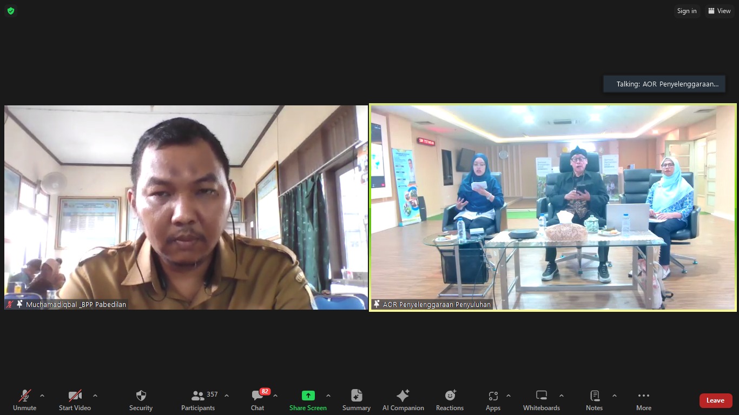Click the green Share Screen button
Viewport: 739px width, 415px height.
pos(308,400)
